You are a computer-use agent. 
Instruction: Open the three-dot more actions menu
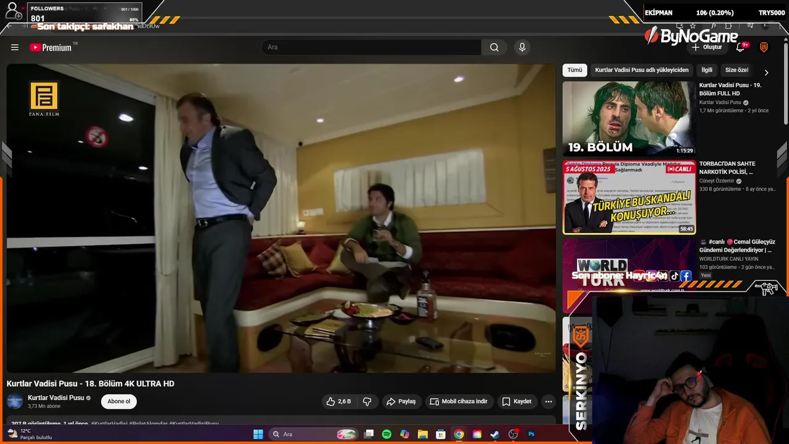[548, 401]
